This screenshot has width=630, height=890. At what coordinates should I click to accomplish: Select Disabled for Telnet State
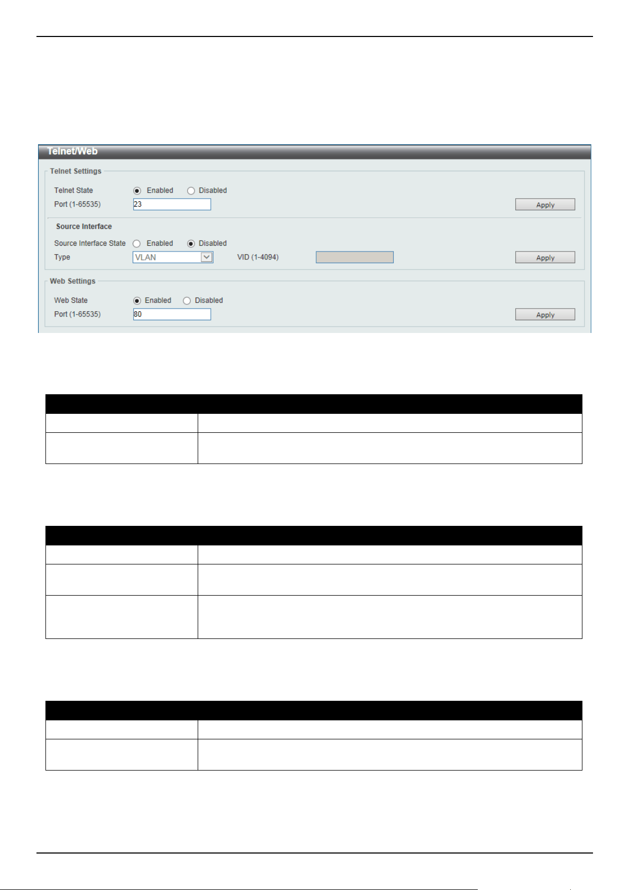click(x=191, y=191)
